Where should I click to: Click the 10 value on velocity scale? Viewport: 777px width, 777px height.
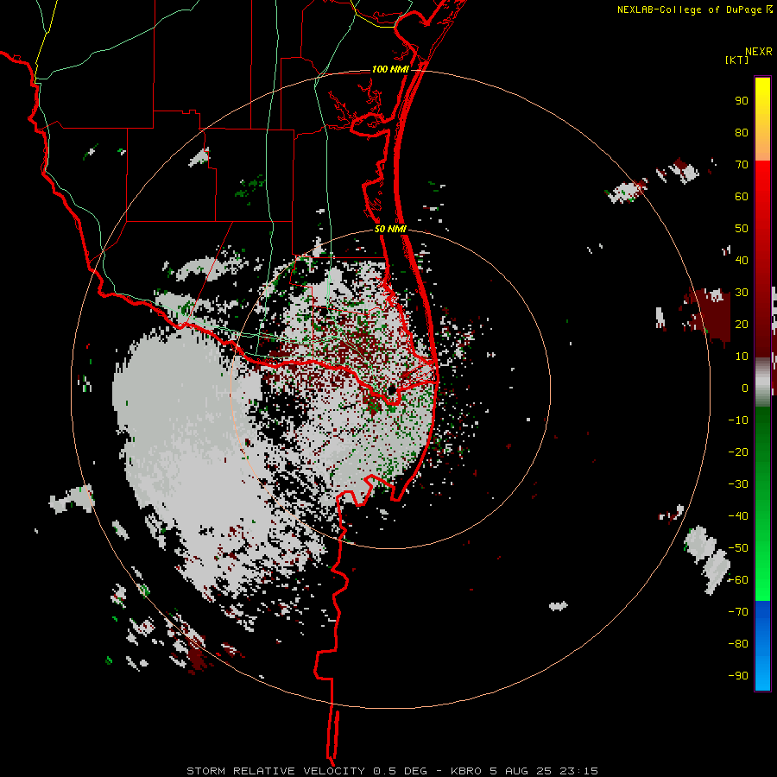742,357
